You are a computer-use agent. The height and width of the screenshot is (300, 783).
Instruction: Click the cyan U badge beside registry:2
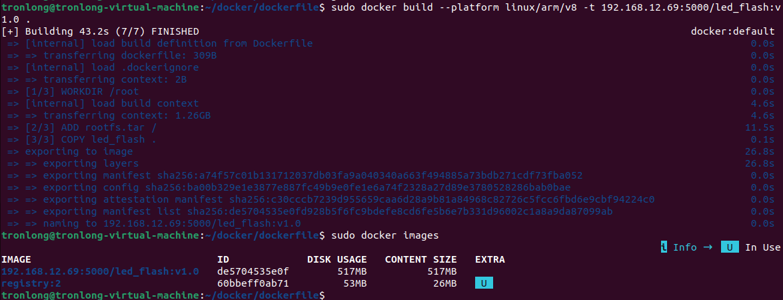[x=483, y=283]
